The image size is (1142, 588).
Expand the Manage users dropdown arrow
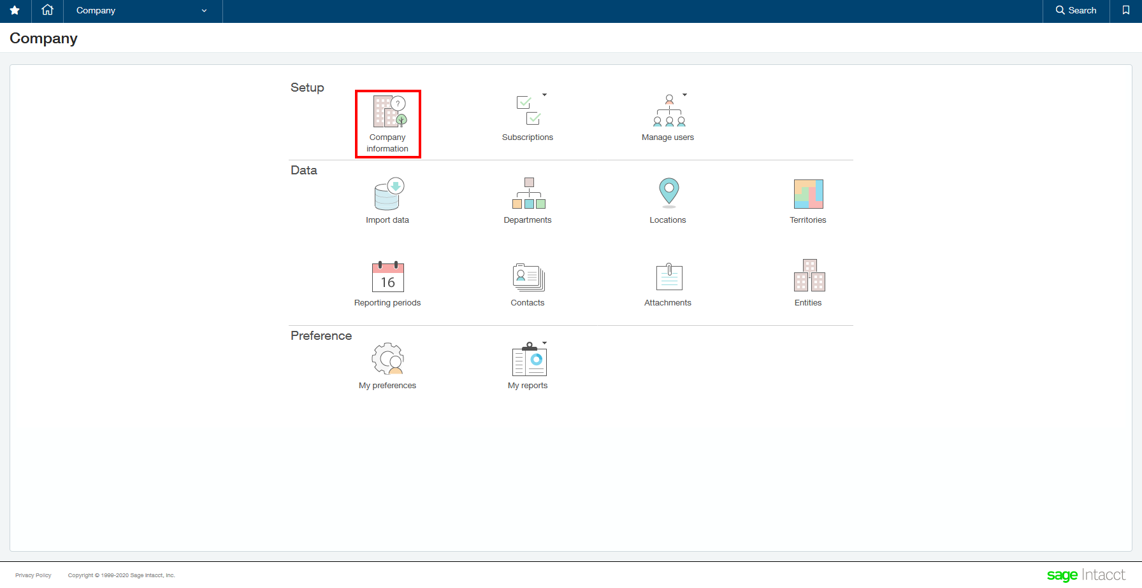tap(685, 94)
